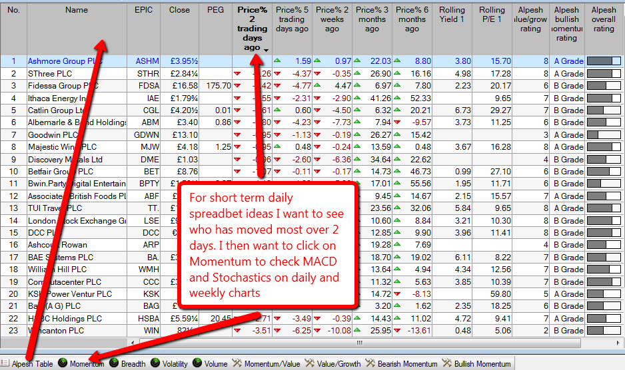Click the red down arrow in SThree's 2 trading days cell

(237, 74)
